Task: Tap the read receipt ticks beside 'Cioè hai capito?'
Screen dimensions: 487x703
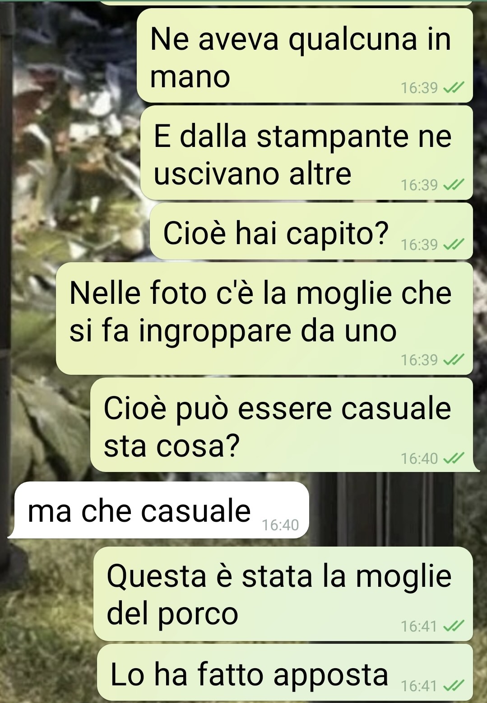Action: click(x=453, y=245)
